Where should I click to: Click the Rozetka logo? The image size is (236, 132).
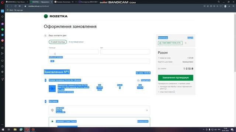click(x=56, y=16)
